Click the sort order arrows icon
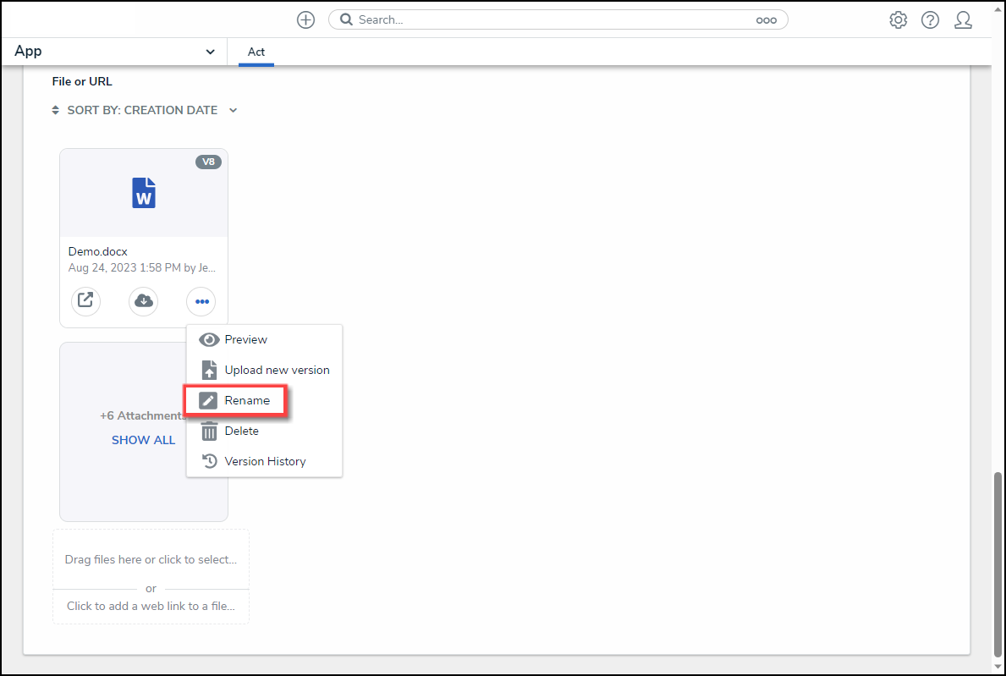1006x676 pixels. point(55,110)
